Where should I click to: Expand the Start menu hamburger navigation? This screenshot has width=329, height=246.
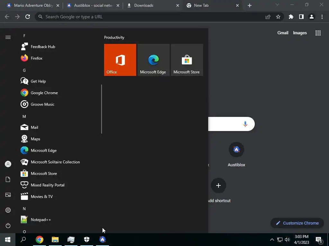8,37
